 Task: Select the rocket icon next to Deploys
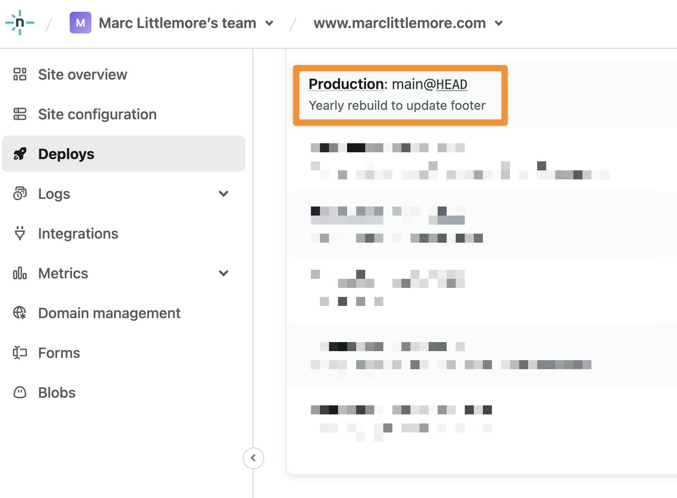(x=20, y=154)
